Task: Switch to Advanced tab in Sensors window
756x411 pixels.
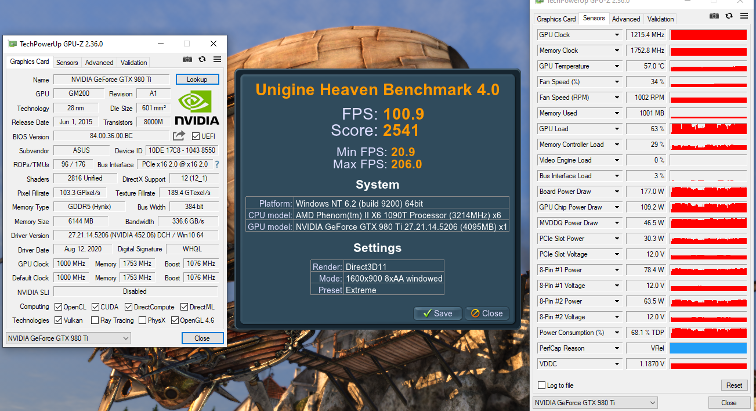Action: 626,19
